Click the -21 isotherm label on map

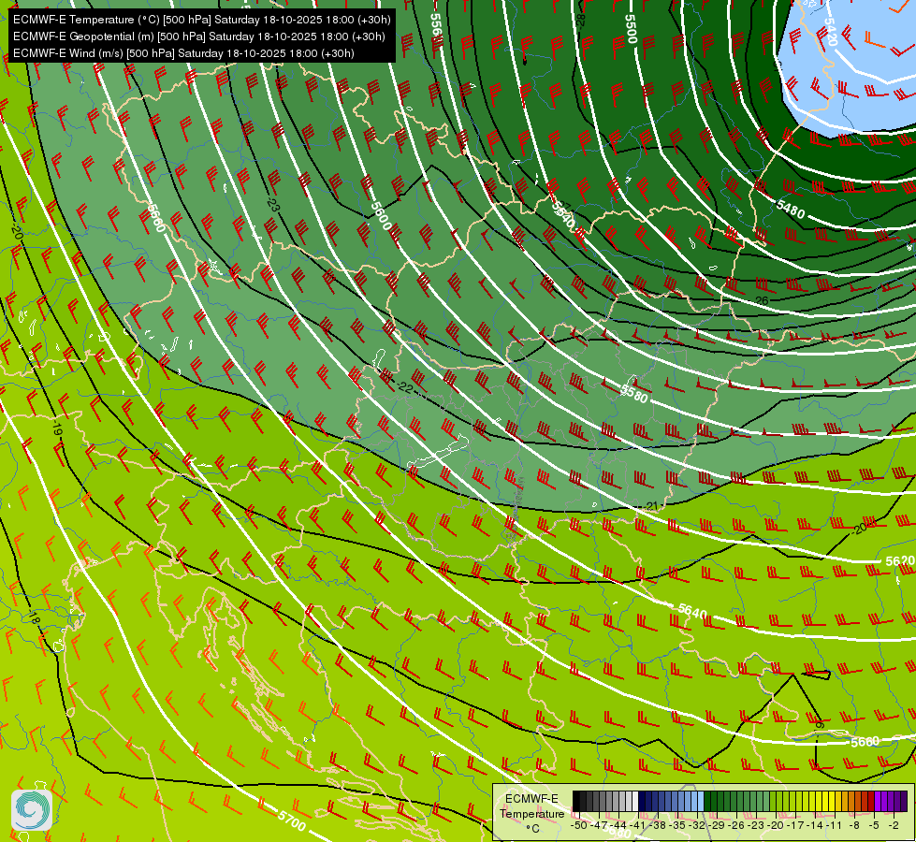[650, 506]
